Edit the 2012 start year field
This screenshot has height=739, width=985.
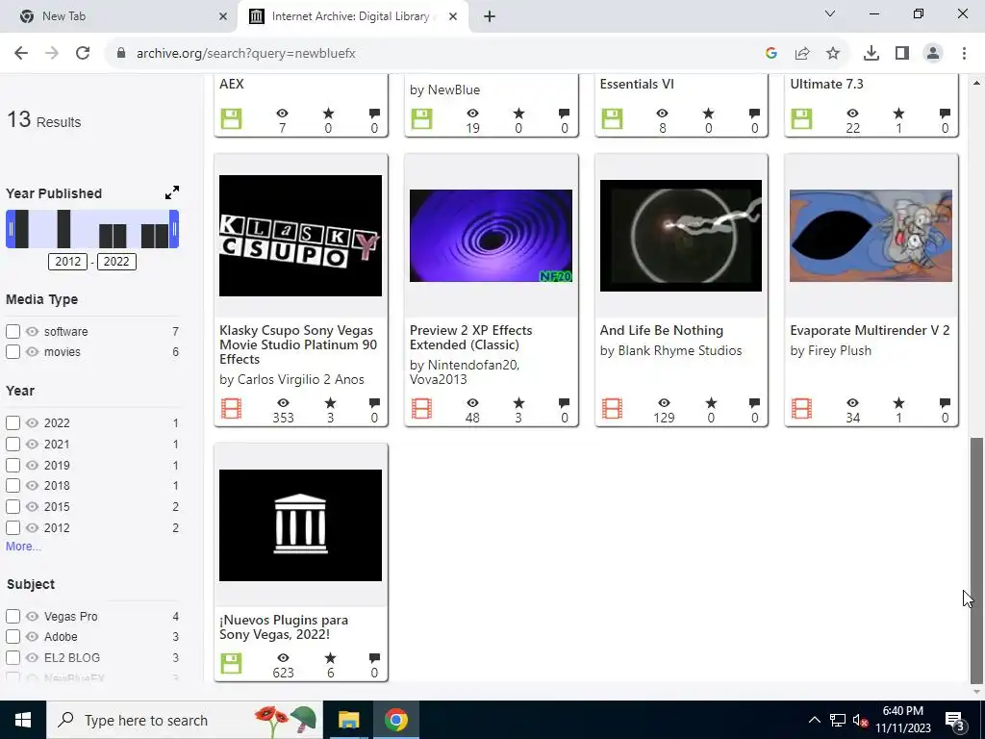point(68,262)
